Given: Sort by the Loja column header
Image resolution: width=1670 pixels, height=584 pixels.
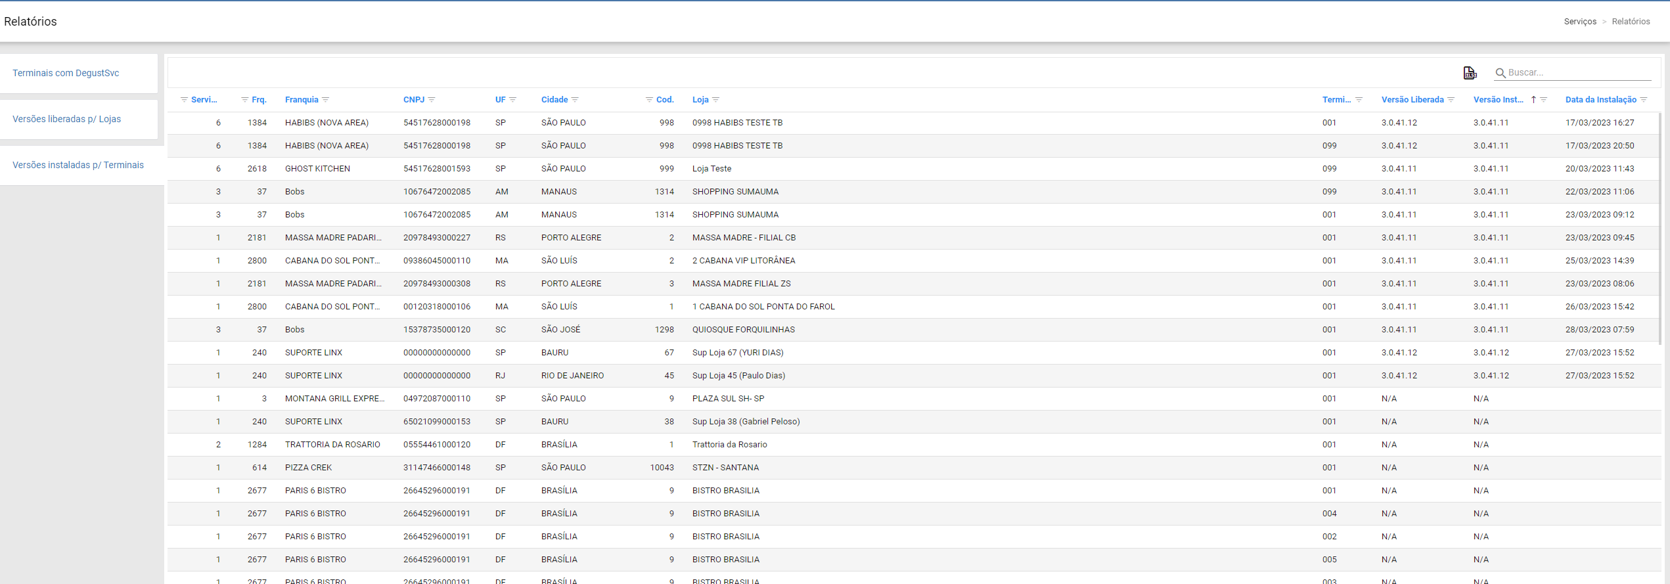Looking at the screenshot, I should pos(700,100).
